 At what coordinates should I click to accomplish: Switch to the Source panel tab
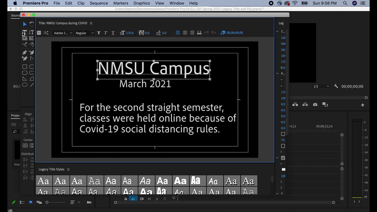tap(16, 16)
